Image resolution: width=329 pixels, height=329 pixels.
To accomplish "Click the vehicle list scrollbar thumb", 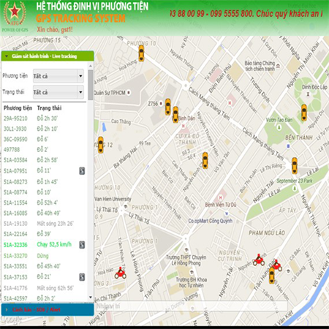I will point(91,85).
